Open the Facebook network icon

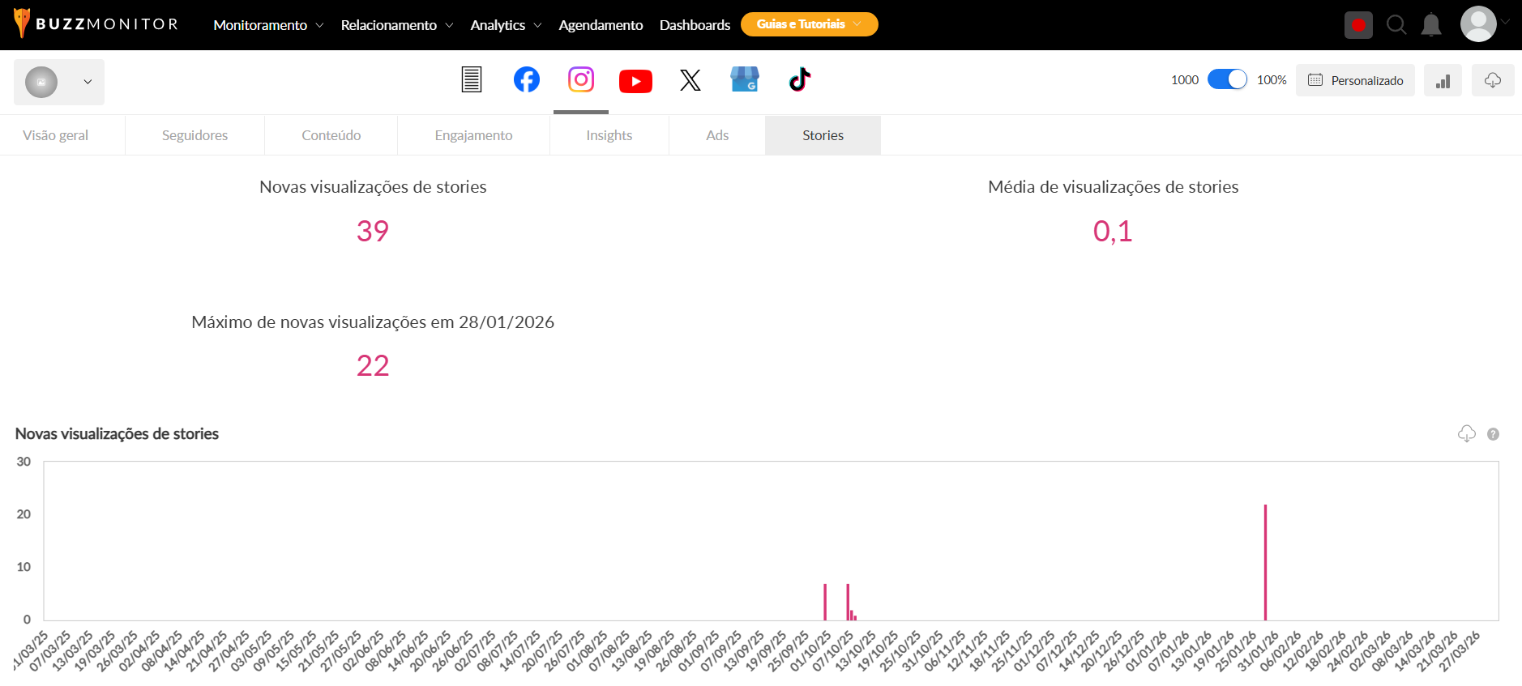coord(526,80)
